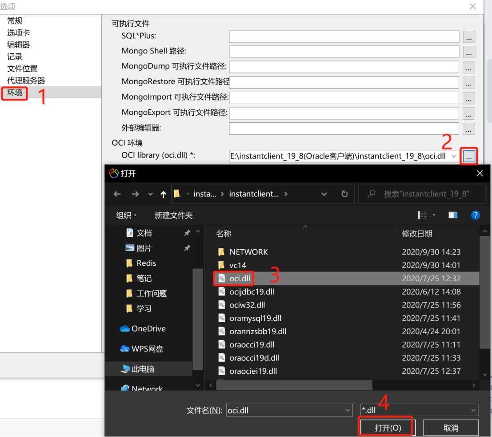Screen dimensions: 492x437
Task: Select WPS网盘 in the navigation pane
Action: coord(148,349)
